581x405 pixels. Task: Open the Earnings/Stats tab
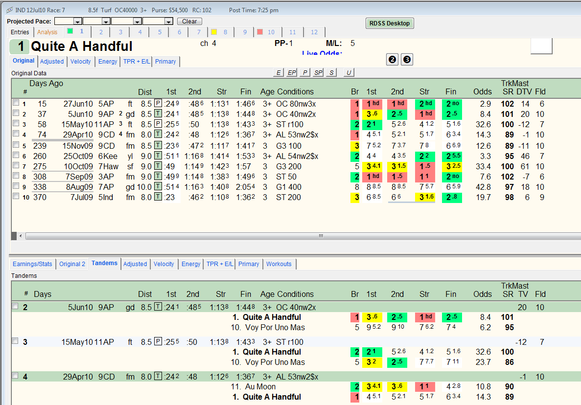(x=32, y=264)
